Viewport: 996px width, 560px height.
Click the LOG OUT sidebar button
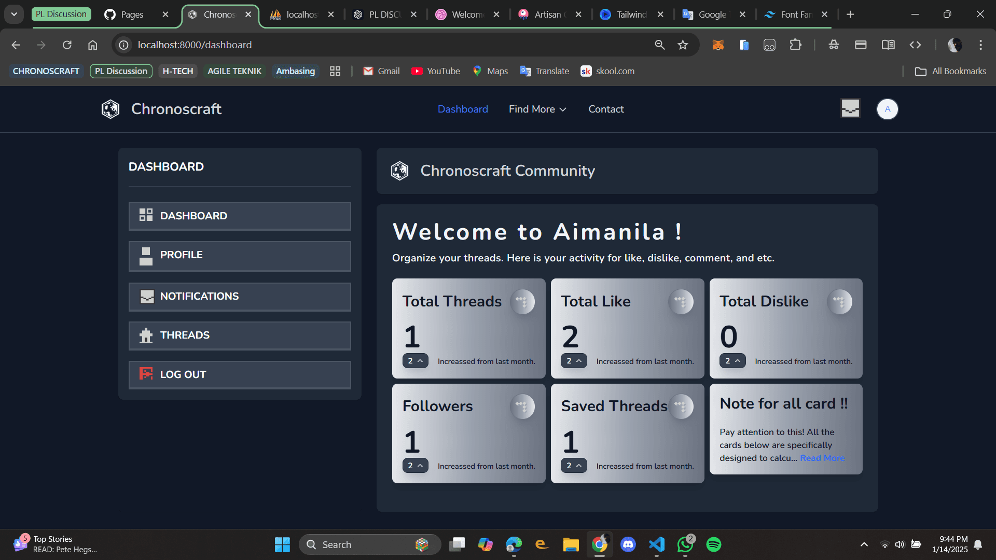click(240, 374)
